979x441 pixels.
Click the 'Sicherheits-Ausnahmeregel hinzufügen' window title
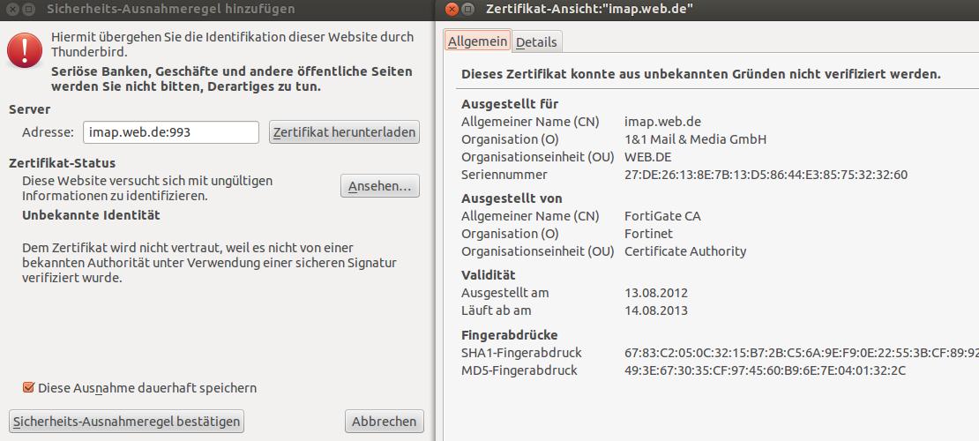tap(171, 10)
